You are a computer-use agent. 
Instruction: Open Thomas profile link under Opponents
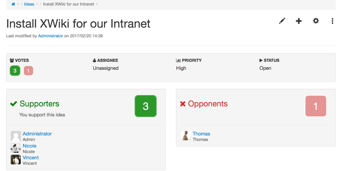point(202,134)
